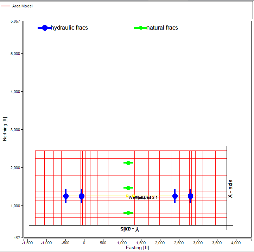
Task: Click the green natural fracs legend marker
Action: (x=140, y=28)
